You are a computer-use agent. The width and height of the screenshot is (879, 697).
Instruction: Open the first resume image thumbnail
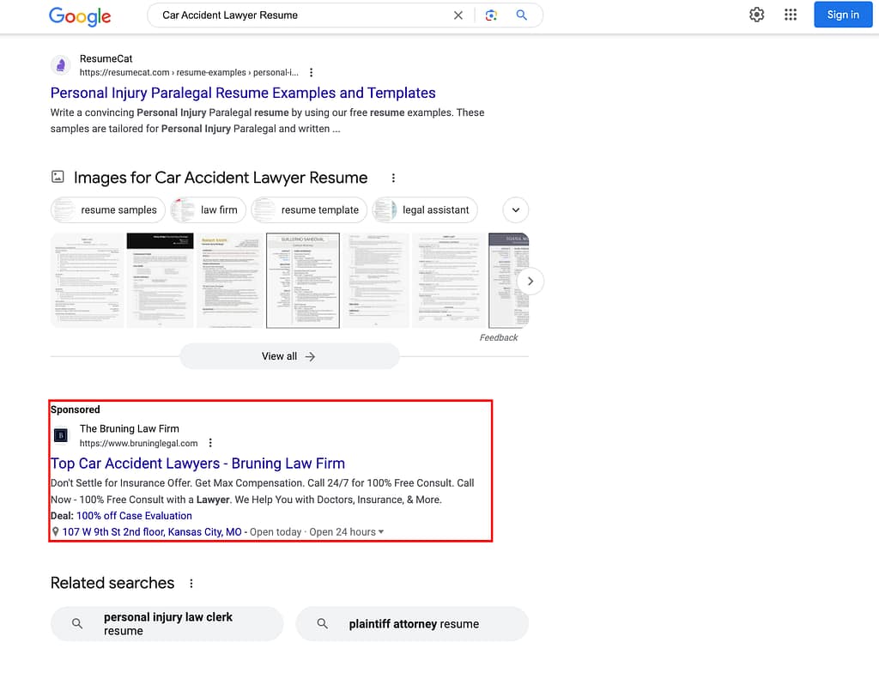click(x=87, y=281)
